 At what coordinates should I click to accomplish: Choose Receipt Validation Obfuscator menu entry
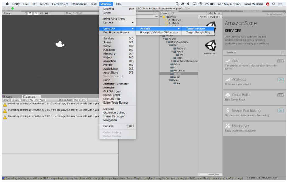pyautogui.click(x=159, y=33)
